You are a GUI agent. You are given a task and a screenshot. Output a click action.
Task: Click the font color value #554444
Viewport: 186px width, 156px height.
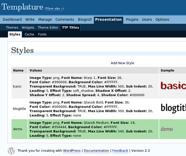[x=59, y=127]
